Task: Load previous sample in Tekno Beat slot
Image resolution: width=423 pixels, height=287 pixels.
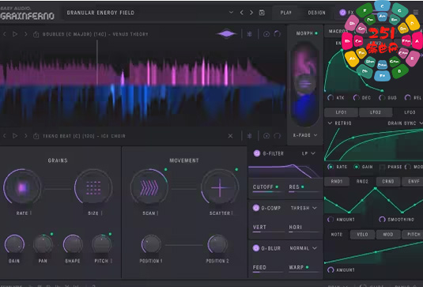Action: [5, 136]
